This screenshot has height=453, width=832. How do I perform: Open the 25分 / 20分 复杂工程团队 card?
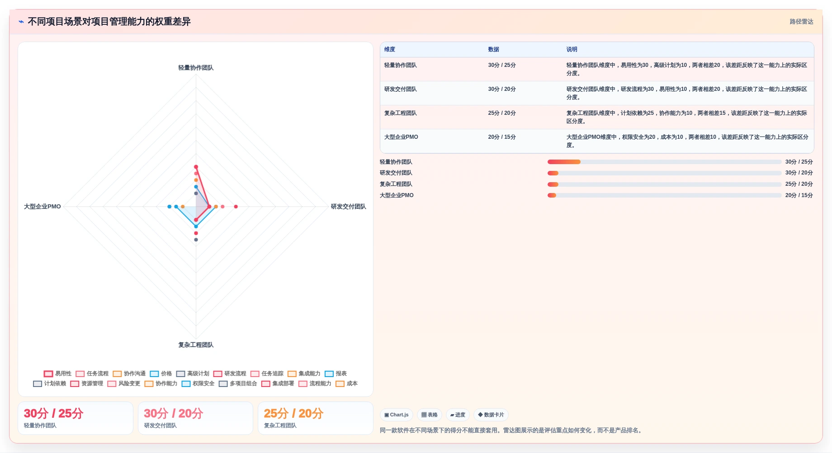(316, 418)
